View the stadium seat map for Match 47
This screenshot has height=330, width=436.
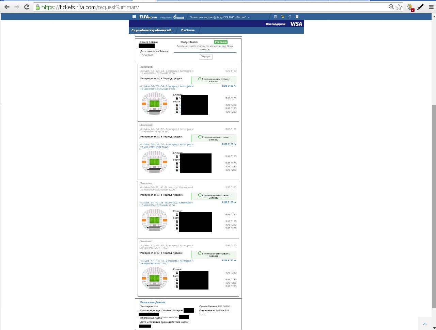pyautogui.click(x=155, y=278)
